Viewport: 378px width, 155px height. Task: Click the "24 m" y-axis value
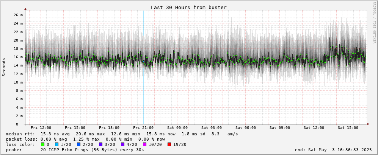[18, 23]
